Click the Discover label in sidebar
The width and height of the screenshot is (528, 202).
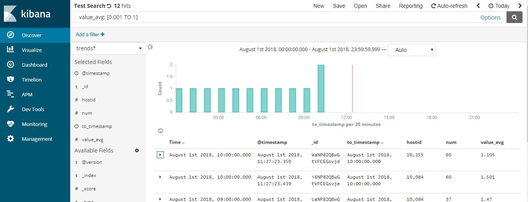[x=32, y=35]
